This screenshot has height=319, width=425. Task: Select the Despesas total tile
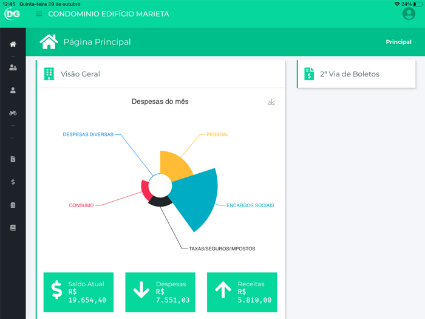pyautogui.click(x=160, y=292)
